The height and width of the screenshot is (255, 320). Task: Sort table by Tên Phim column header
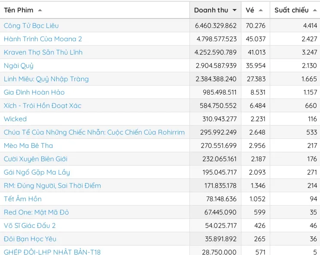pyautogui.click(x=18, y=10)
